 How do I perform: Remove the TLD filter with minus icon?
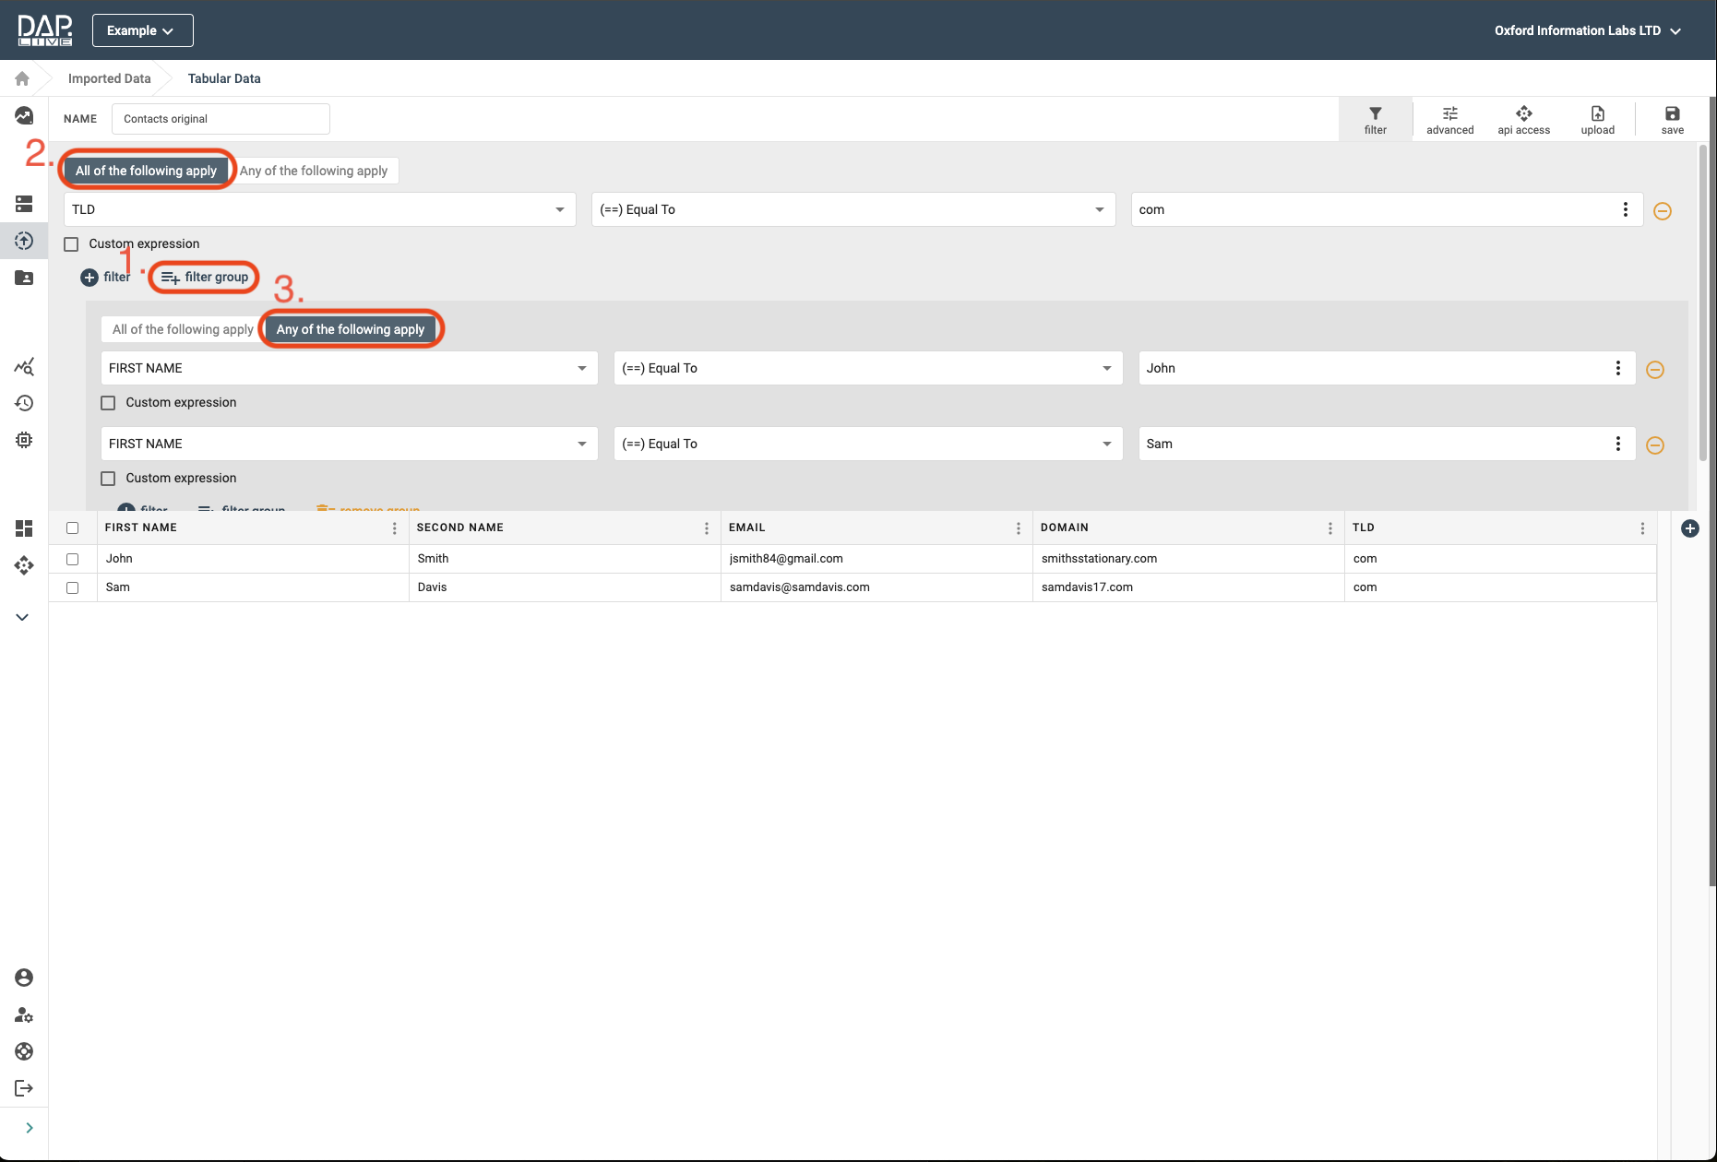tap(1663, 211)
